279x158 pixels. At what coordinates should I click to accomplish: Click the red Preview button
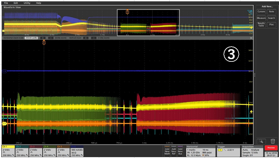click(x=271, y=148)
